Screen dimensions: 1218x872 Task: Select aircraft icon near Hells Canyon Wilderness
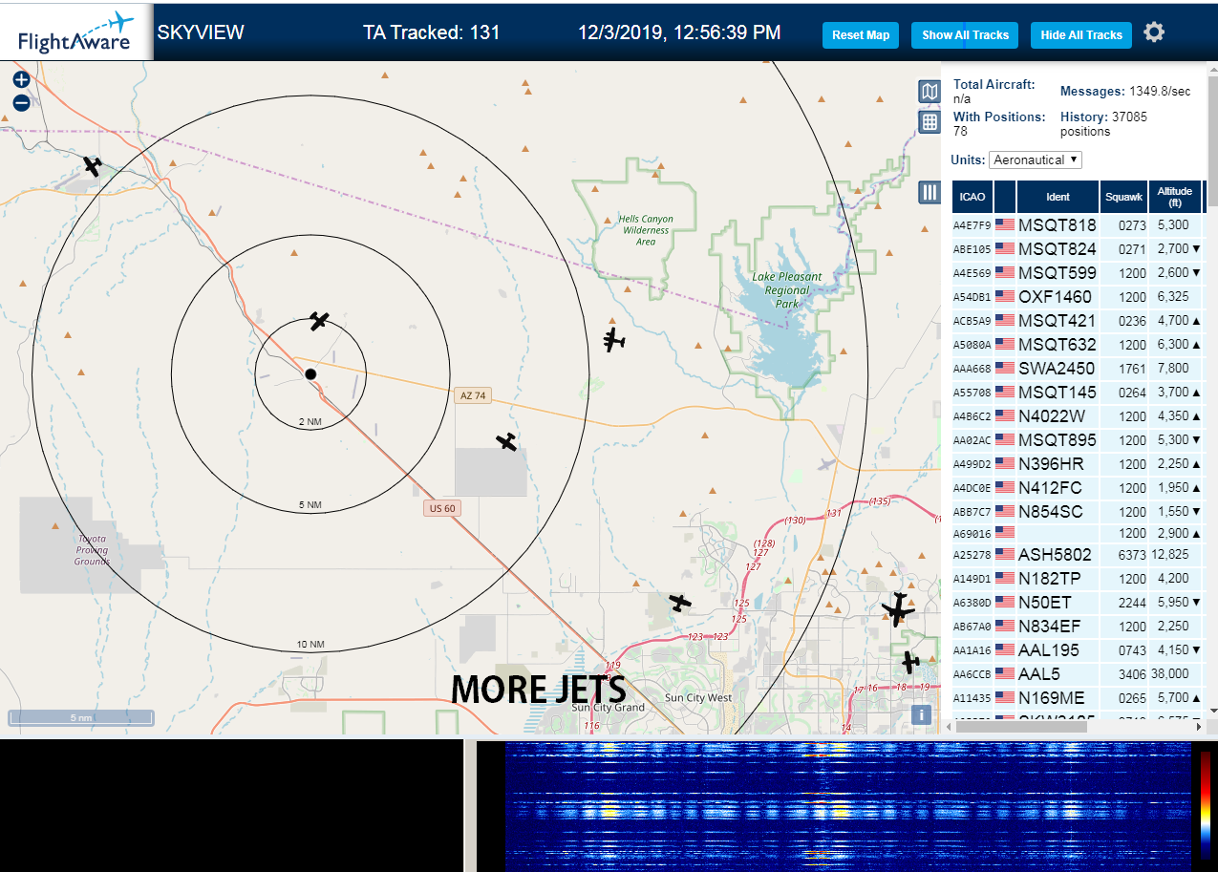coord(614,339)
